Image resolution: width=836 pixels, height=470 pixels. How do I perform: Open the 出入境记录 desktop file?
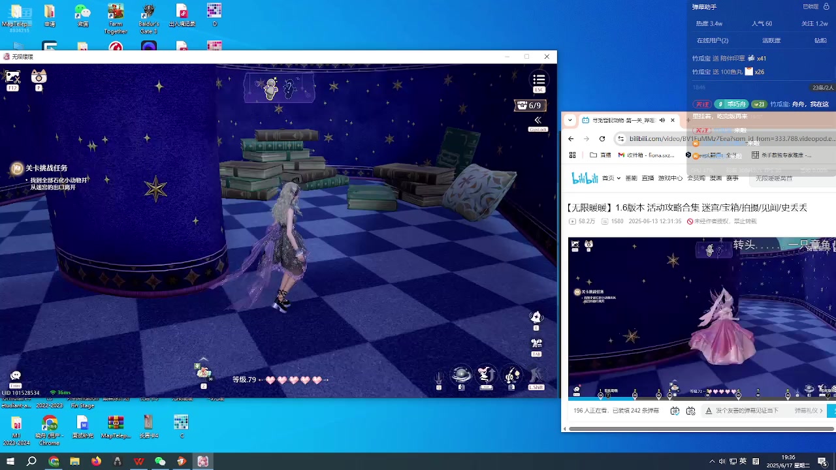(x=182, y=16)
